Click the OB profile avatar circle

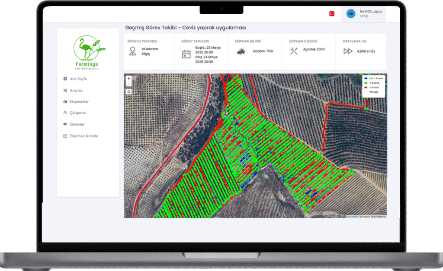350,13
